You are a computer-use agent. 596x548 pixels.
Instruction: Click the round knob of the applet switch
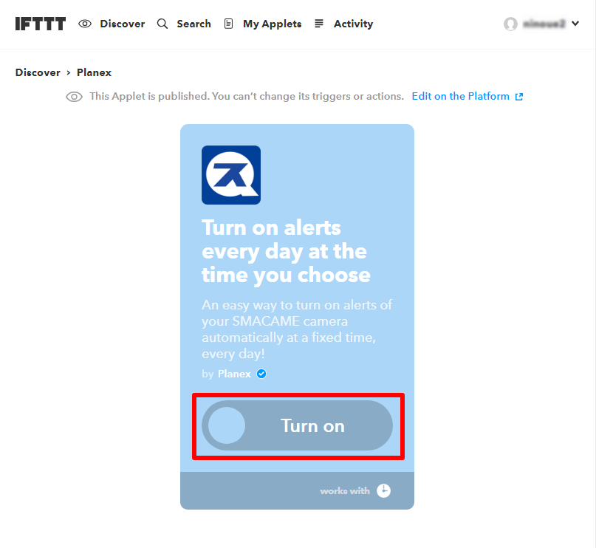click(227, 425)
